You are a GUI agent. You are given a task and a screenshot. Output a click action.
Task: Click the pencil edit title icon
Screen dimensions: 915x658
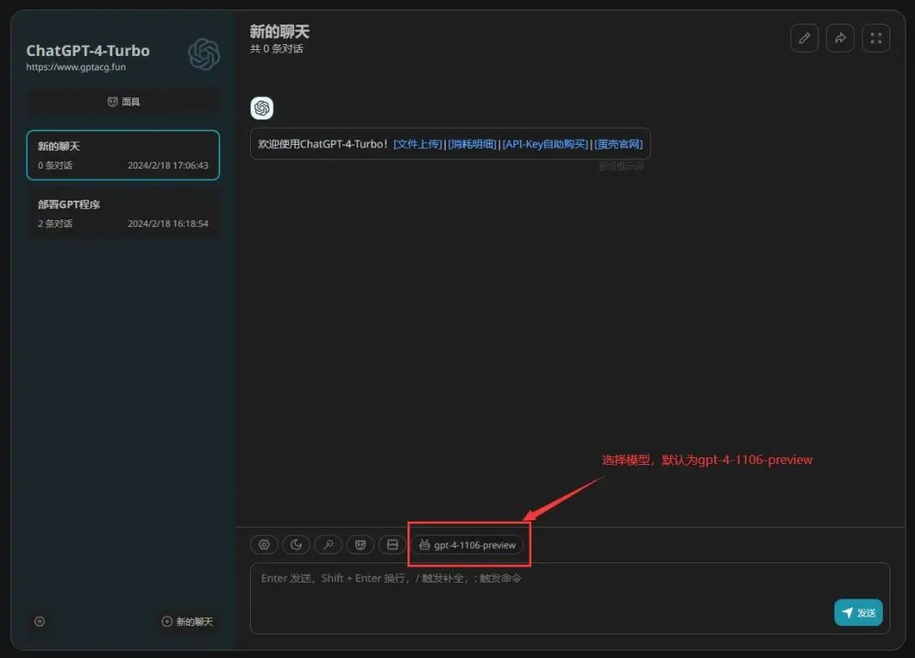pos(804,38)
